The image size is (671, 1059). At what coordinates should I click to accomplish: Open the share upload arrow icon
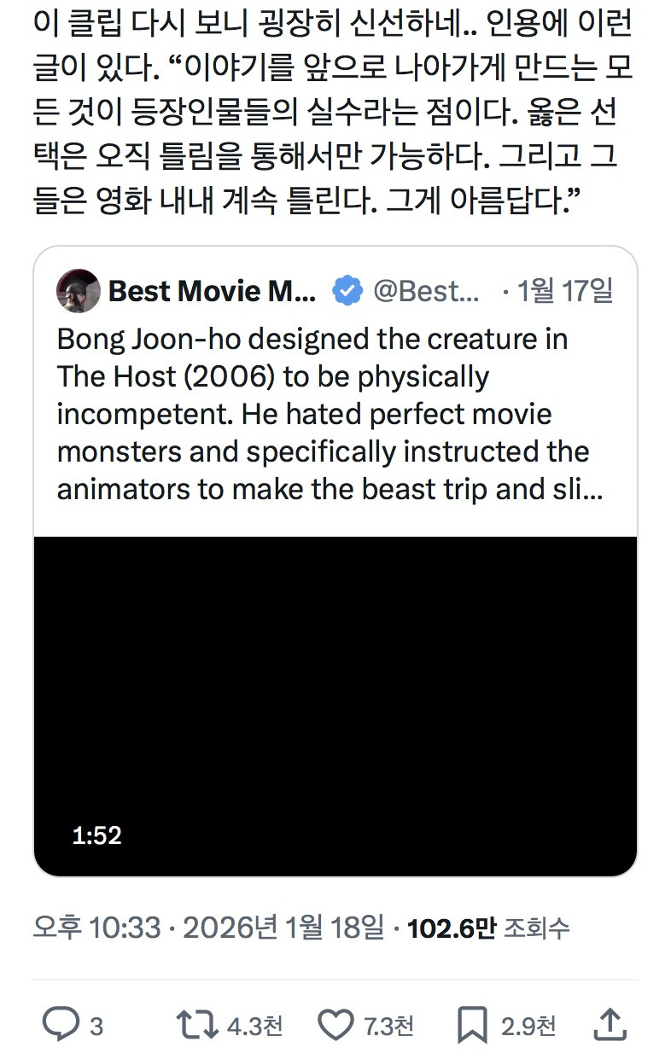click(609, 1024)
